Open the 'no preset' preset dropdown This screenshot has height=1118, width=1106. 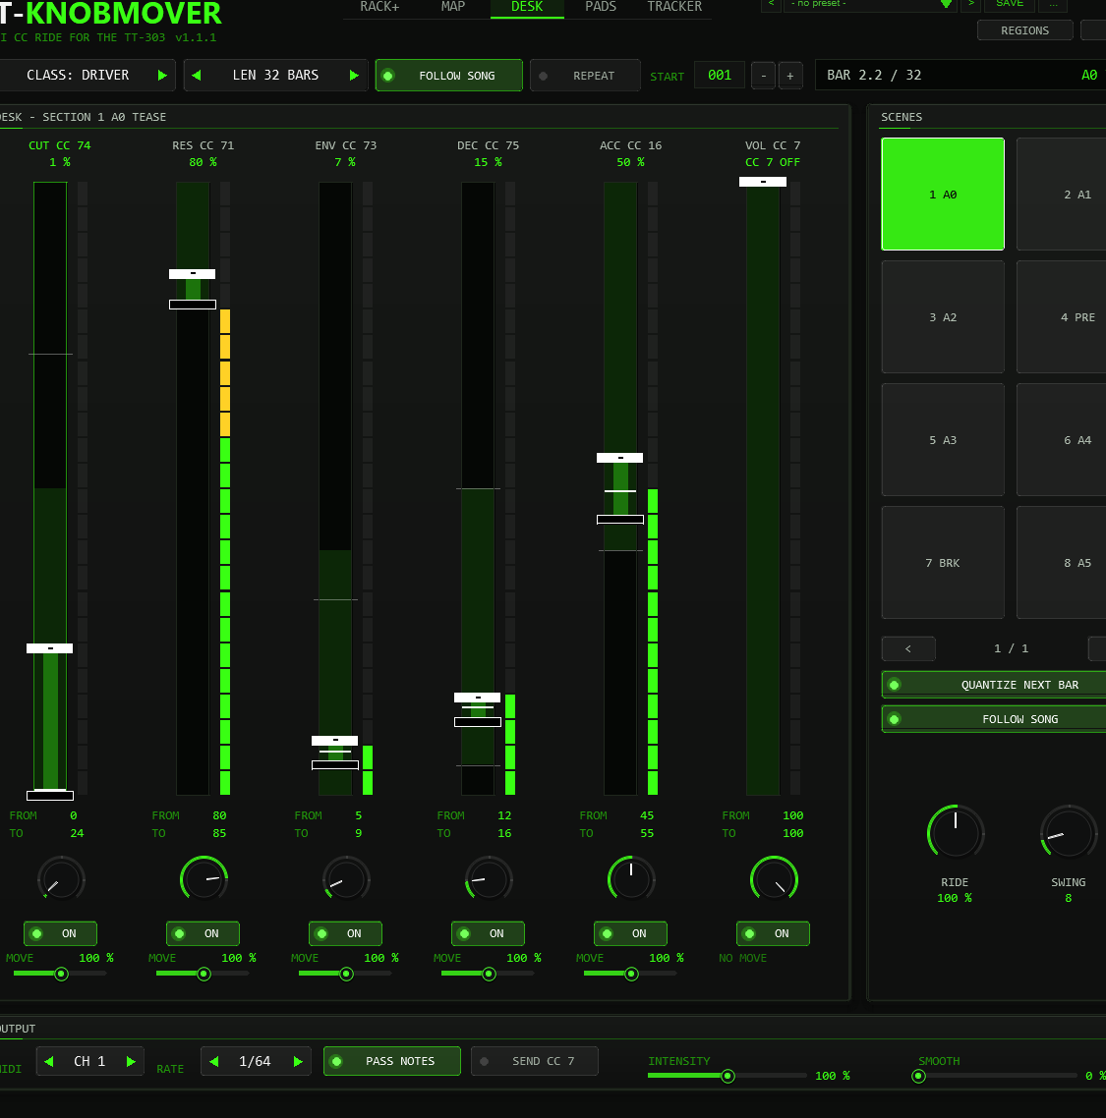870,4
